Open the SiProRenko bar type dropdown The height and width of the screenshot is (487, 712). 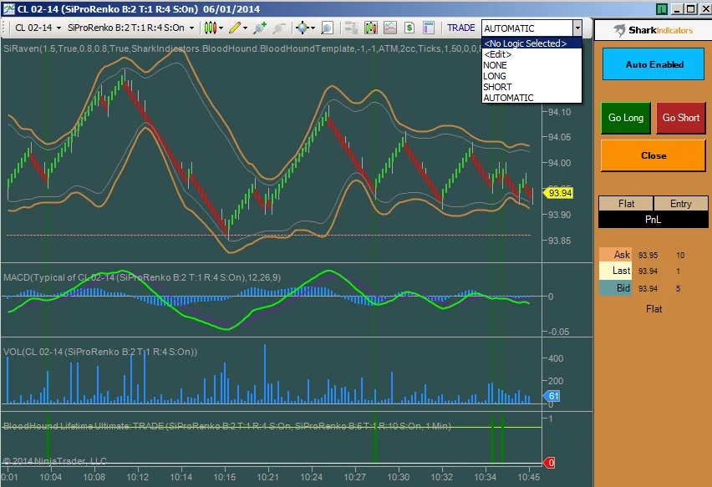point(130,28)
